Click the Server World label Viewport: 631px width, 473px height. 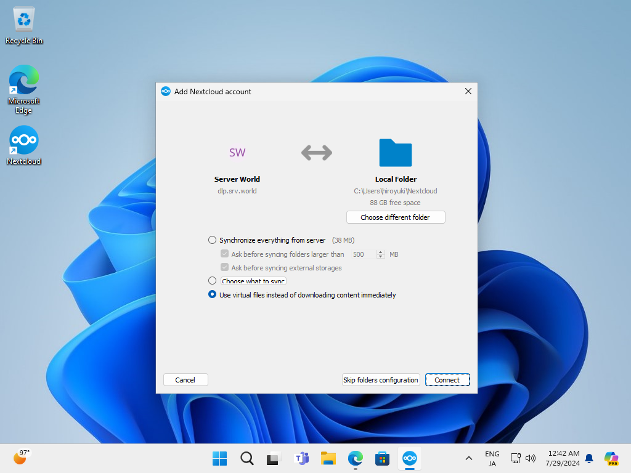[x=237, y=179]
